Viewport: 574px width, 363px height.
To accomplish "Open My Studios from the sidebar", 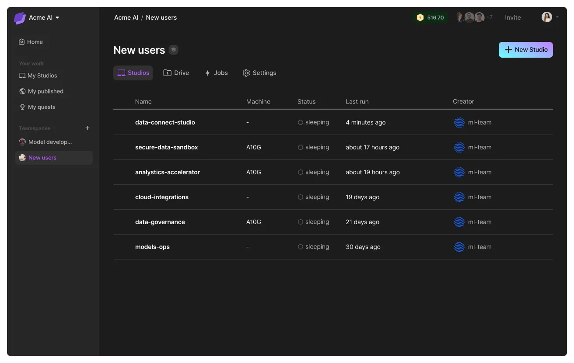I will pyautogui.click(x=38, y=76).
